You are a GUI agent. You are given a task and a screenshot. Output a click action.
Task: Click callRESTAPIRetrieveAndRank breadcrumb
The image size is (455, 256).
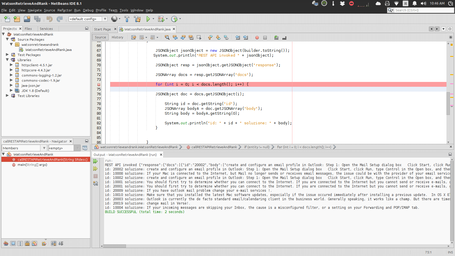(x=214, y=147)
